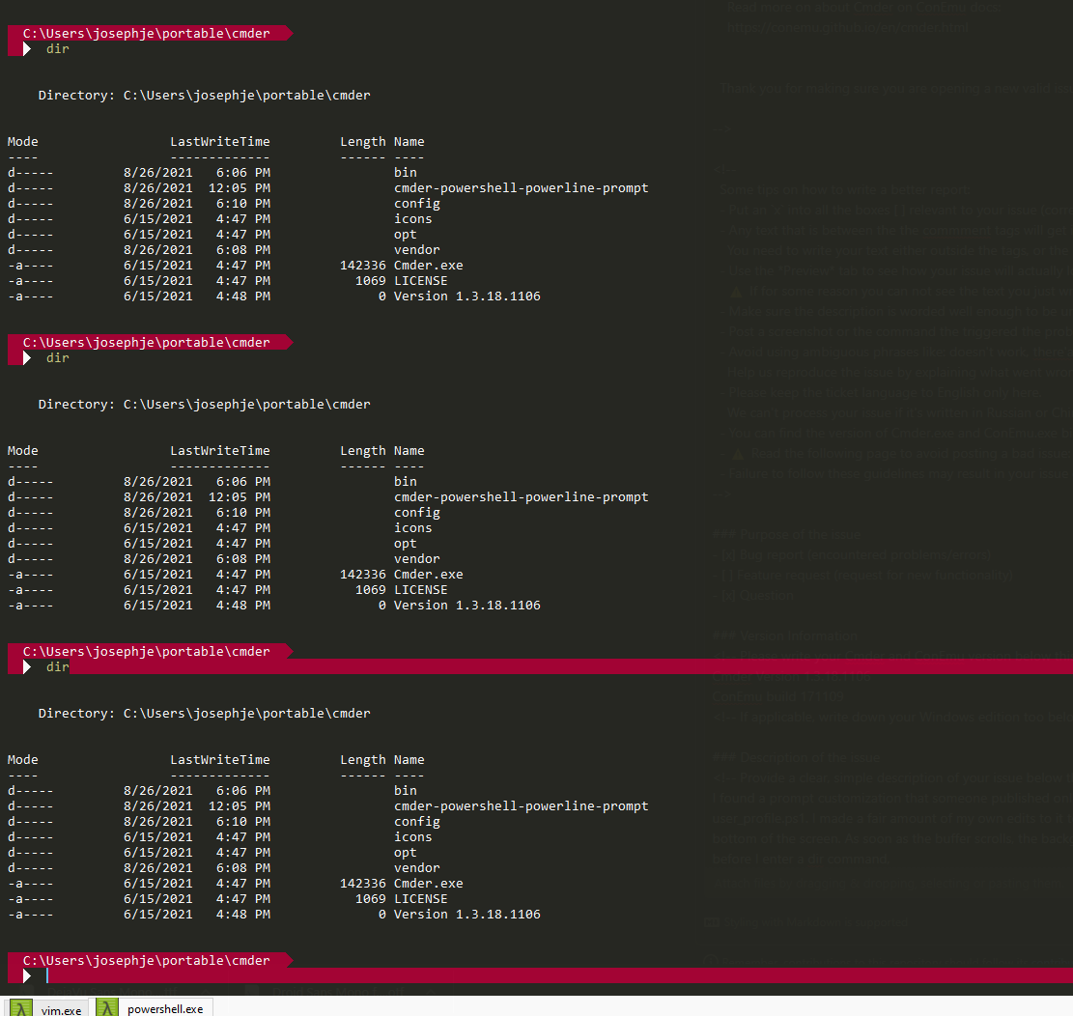Toggle the Bug report checkbox in the background

pyautogui.click(x=726, y=554)
